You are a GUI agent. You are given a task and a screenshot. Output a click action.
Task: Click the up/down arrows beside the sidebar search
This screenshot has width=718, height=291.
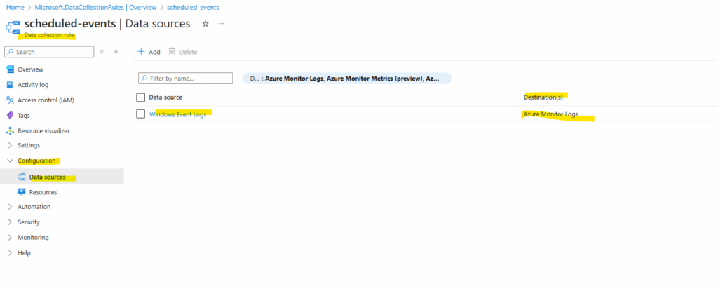[x=102, y=52]
